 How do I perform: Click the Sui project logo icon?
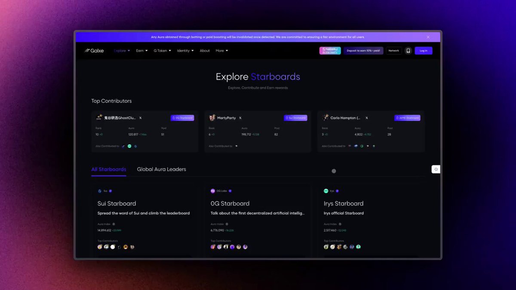click(x=100, y=191)
